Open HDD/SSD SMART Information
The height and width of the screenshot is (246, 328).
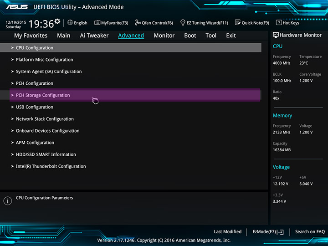pos(46,154)
